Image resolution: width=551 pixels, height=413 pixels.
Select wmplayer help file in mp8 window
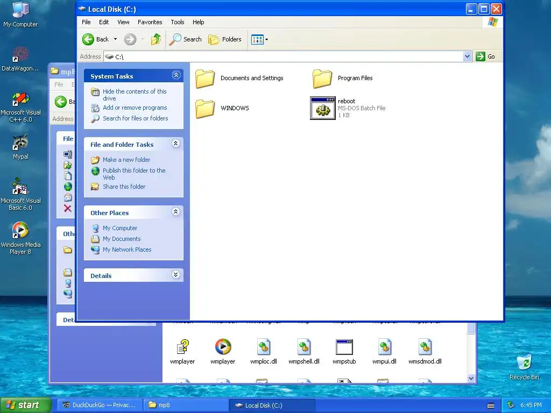click(182, 347)
